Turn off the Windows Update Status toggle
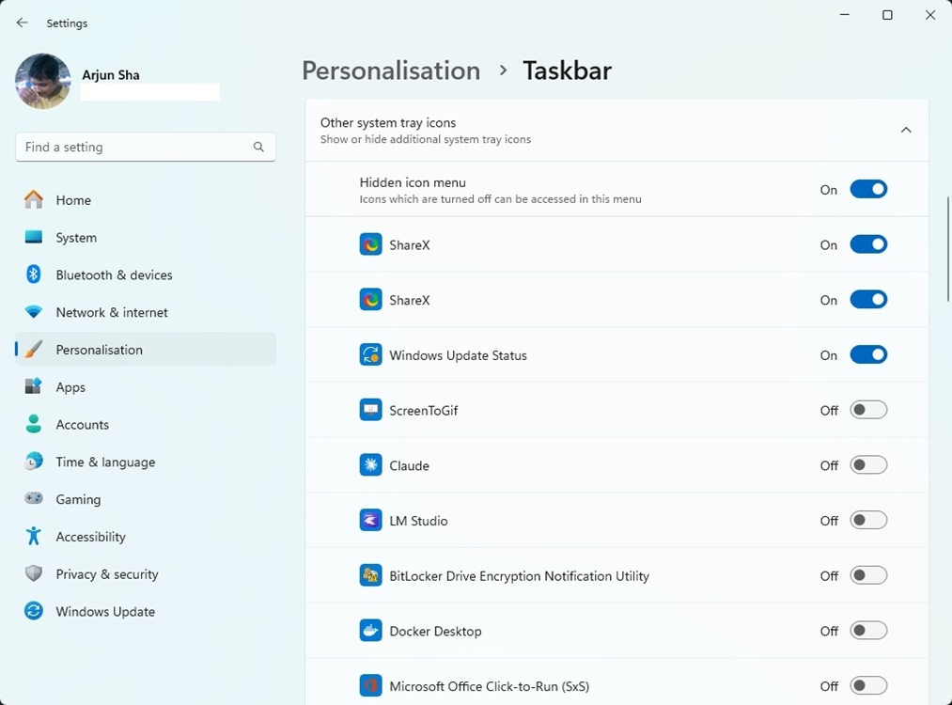This screenshot has height=705, width=952. [868, 354]
